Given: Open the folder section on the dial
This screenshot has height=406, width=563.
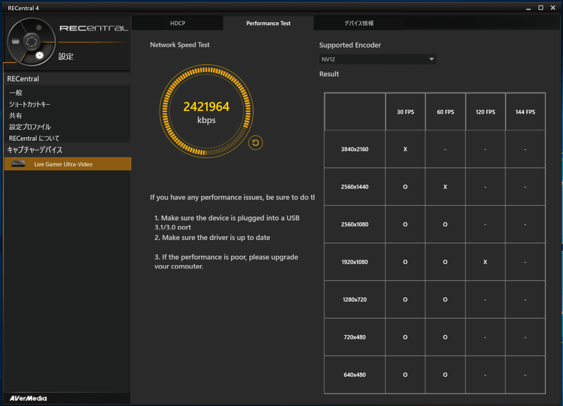Looking at the screenshot, I should click(x=15, y=41).
